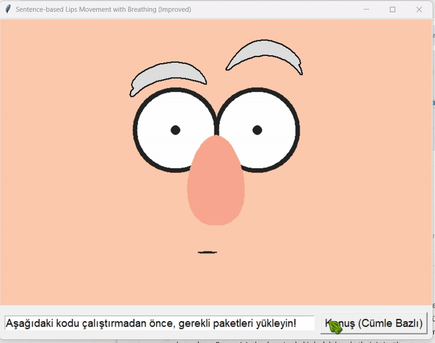Minimize the Lips Movement window
Image resolution: width=435 pixels, height=343 pixels.
coord(366,9)
